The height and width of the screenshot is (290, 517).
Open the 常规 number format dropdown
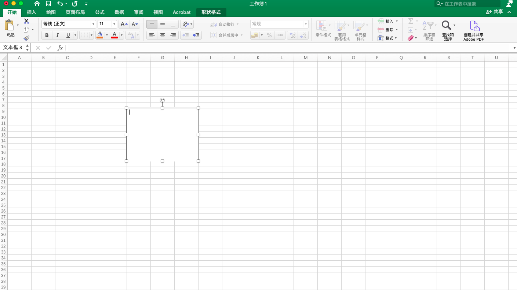[x=305, y=24]
